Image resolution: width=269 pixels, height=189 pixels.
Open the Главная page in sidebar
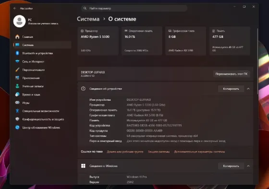pyautogui.click(x=42, y=36)
